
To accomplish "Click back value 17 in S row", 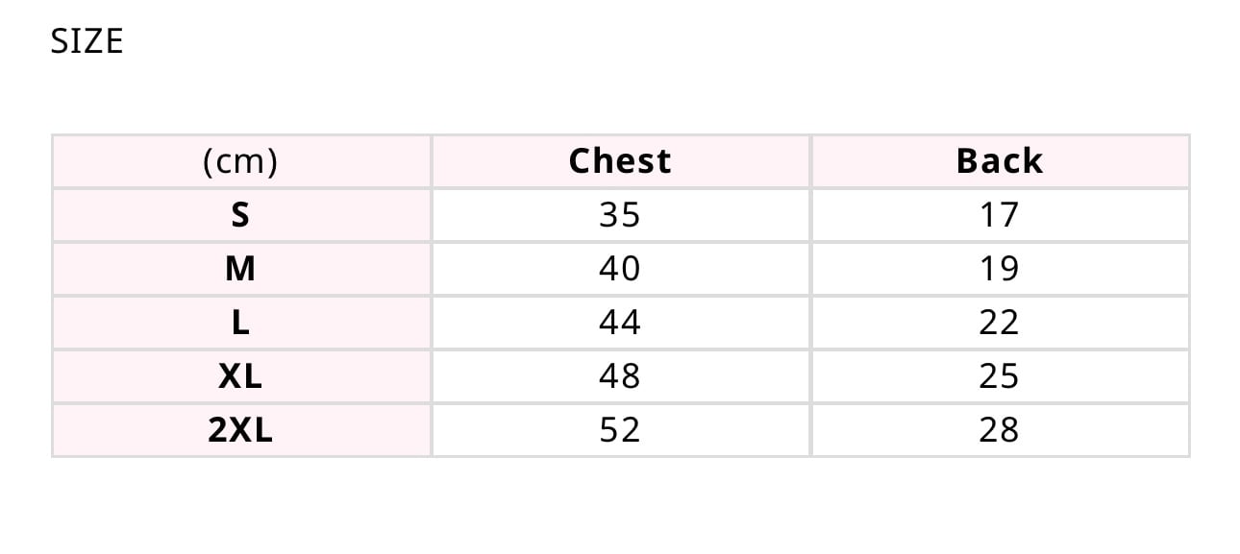I will point(1000,215).
